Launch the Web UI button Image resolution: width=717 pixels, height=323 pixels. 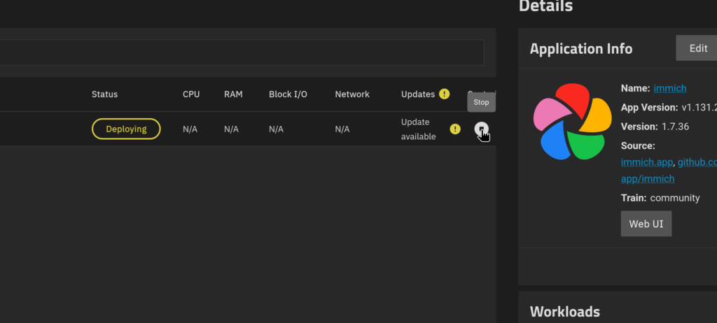coord(646,224)
